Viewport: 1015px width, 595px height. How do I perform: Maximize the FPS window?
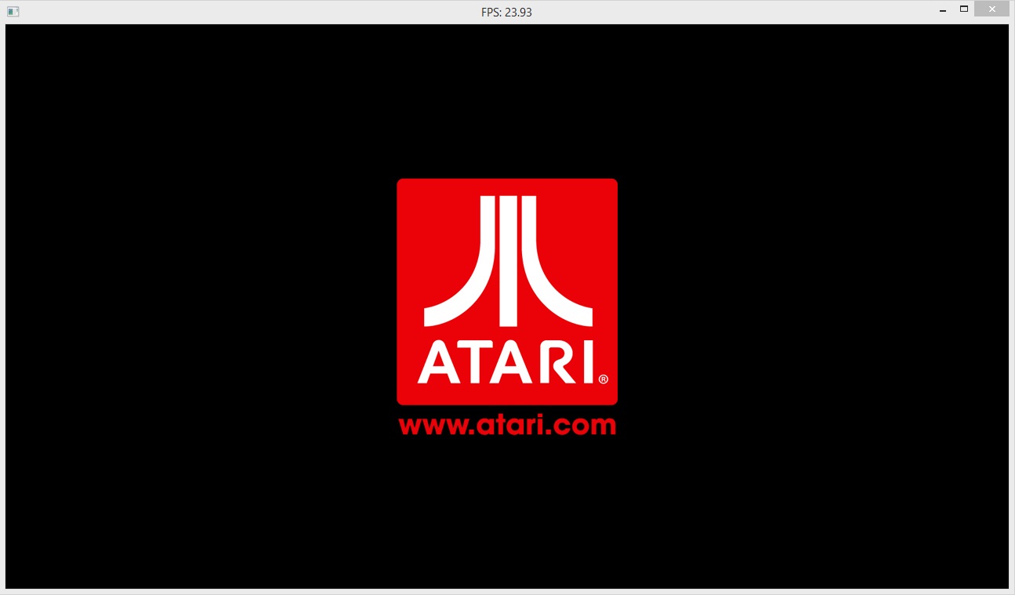(x=964, y=10)
